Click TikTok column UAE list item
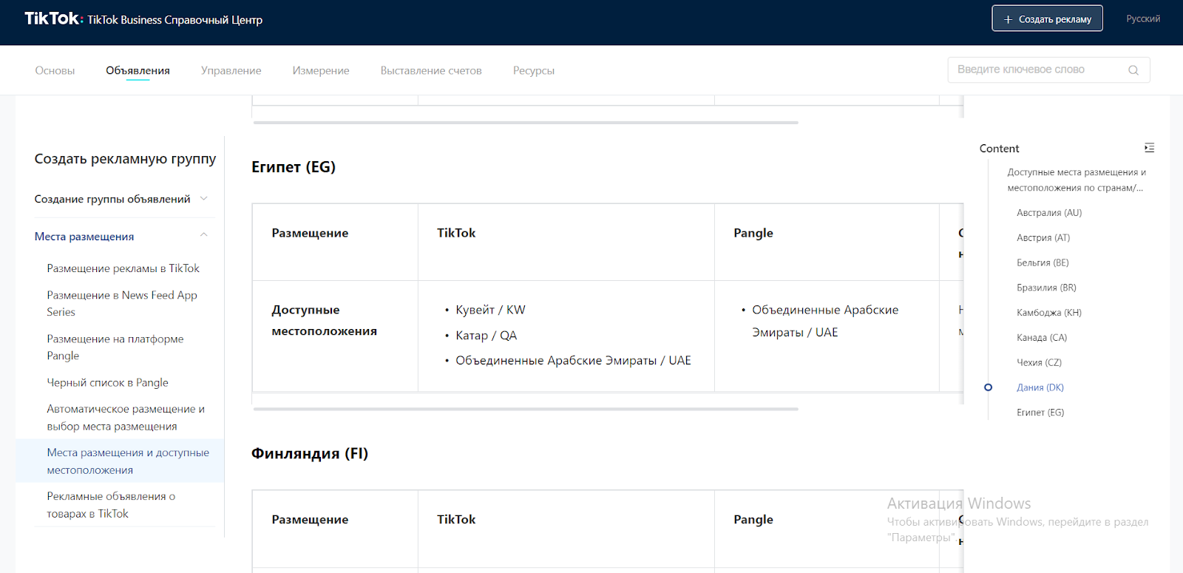Image resolution: width=1183 pixels, height=573 pixels. (x=573, y=360)
